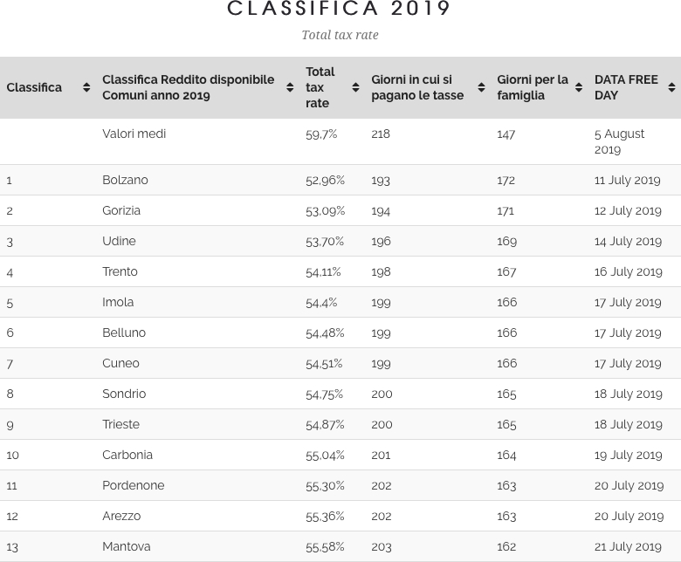Sort by Classifica Reddito disponibile arrows icon
Screen dimensions: 681x562
290,87
